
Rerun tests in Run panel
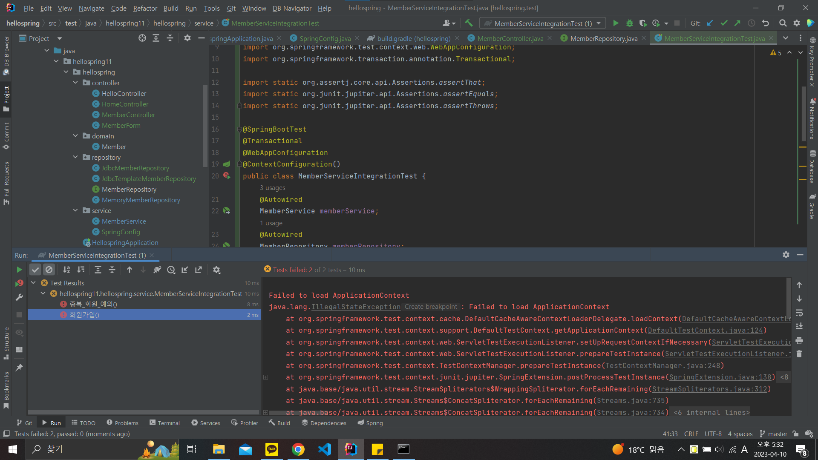click(x=19, y=270)
